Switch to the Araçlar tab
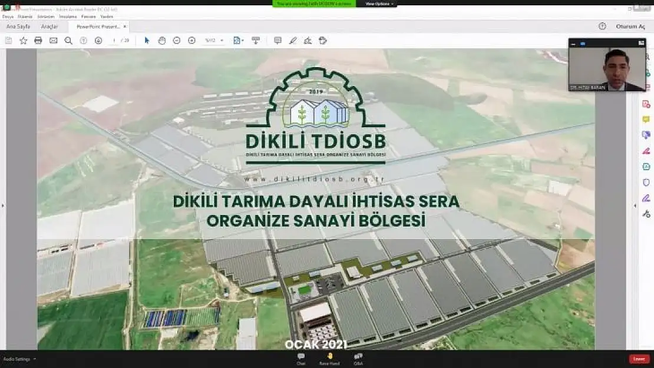Image resolution: width=654 pixels, height=368 pixels. coord(49,26)
